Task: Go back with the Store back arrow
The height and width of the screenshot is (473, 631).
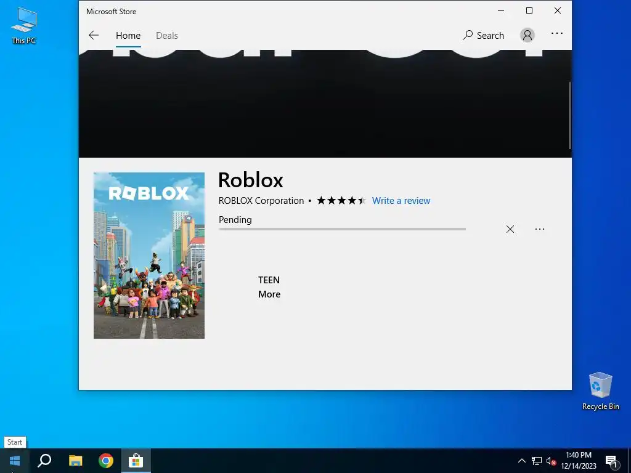Action: pos(94,35)
